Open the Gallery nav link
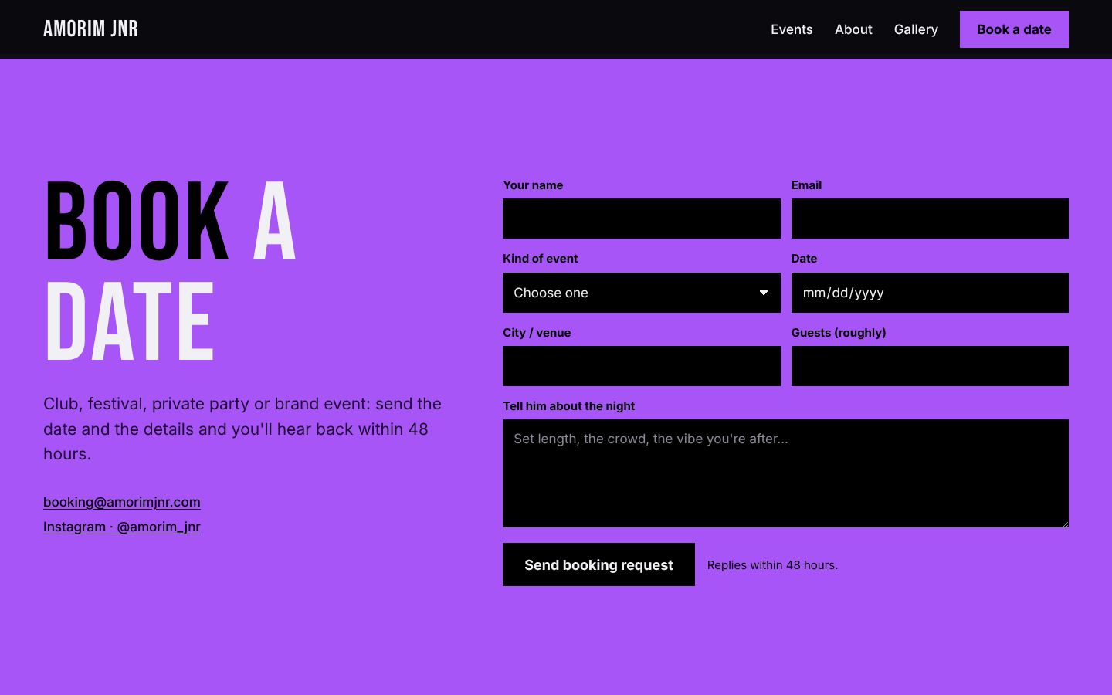The height and width of the screenshot is (695, 1112). click(916, 29)
